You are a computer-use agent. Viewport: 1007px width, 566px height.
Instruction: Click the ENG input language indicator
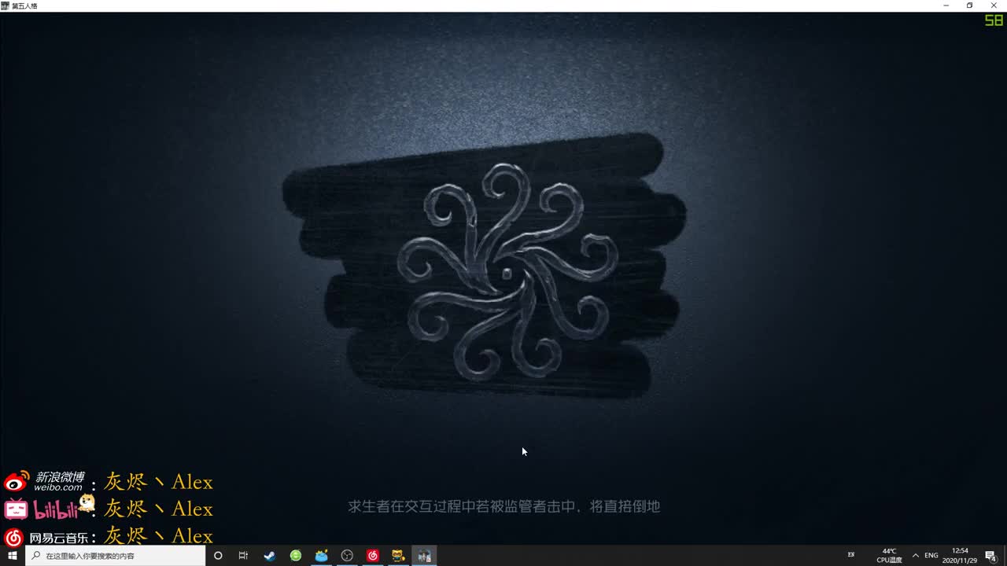click(931, 556)
